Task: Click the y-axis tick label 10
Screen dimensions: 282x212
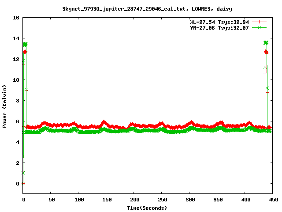Action: point(16,80)
